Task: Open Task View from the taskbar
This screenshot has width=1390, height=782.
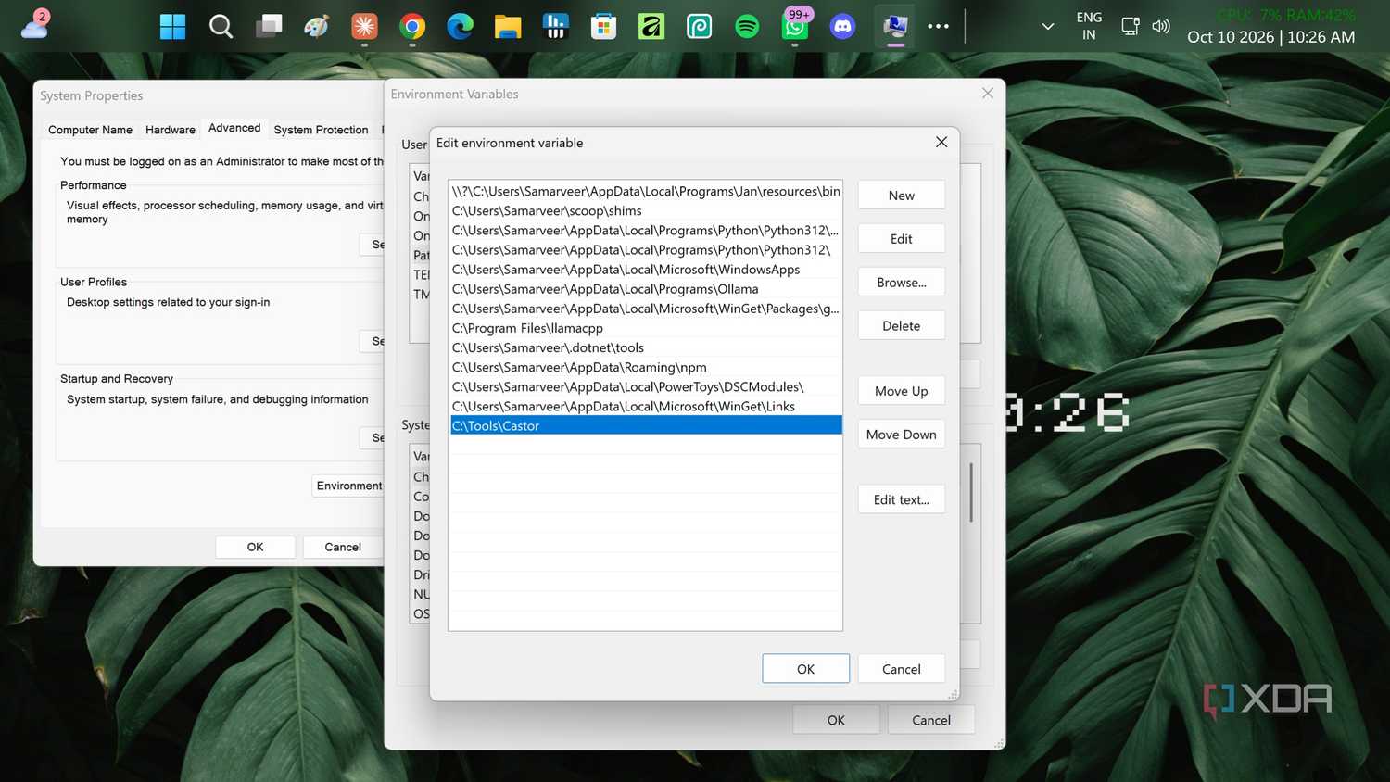Action: (269, 26)
